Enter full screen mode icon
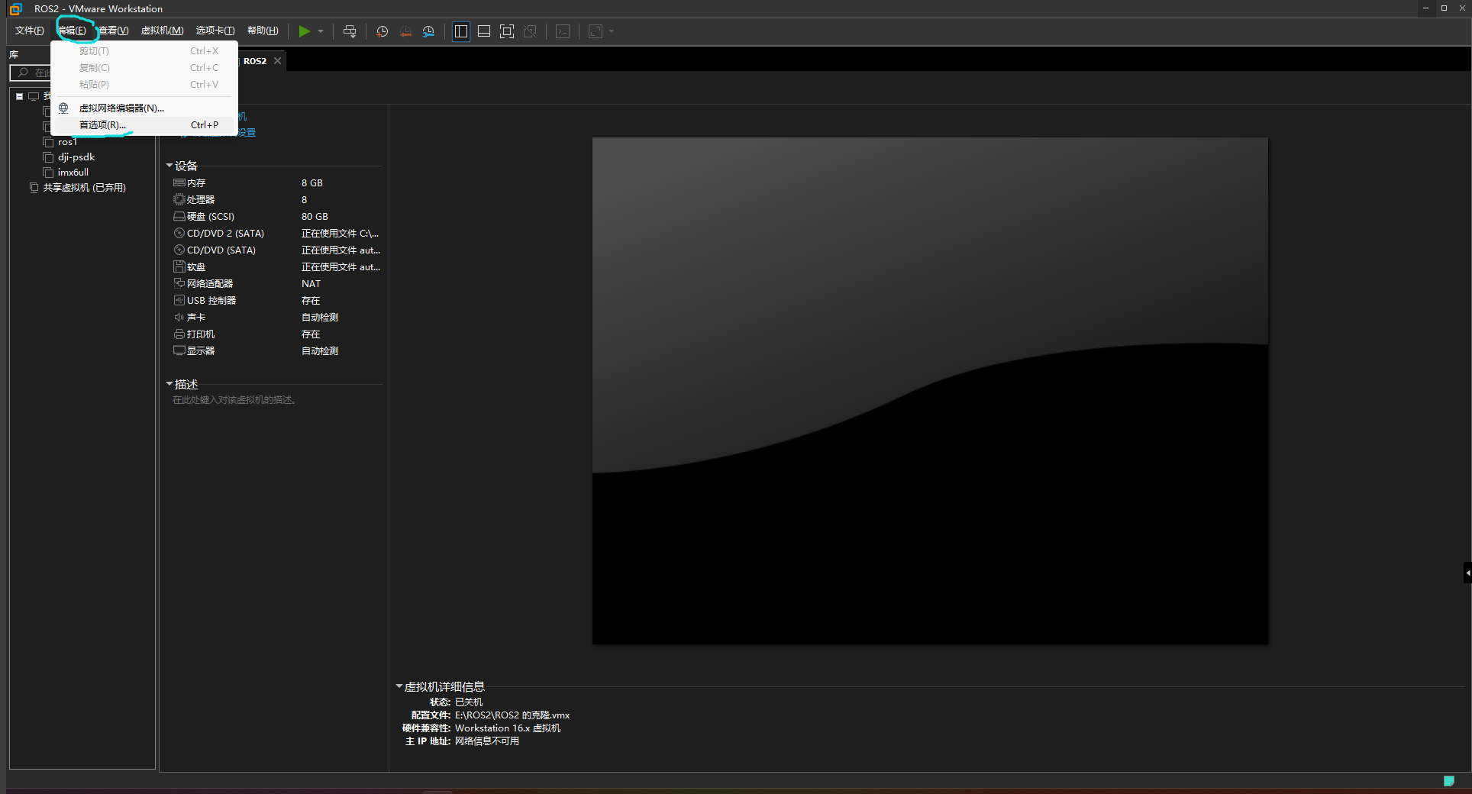 (x=507, y=31)
